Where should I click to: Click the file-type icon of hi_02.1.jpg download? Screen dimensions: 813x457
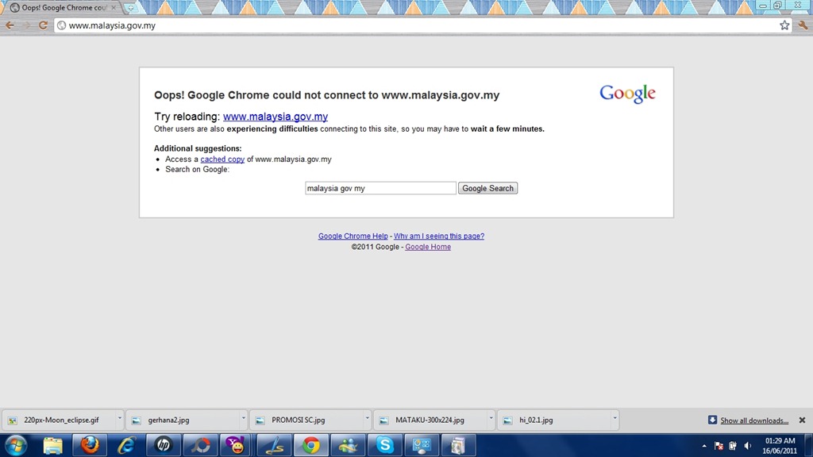click(507, 421)
